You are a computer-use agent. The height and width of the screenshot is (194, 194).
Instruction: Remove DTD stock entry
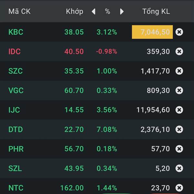click(x=179, y=129)
